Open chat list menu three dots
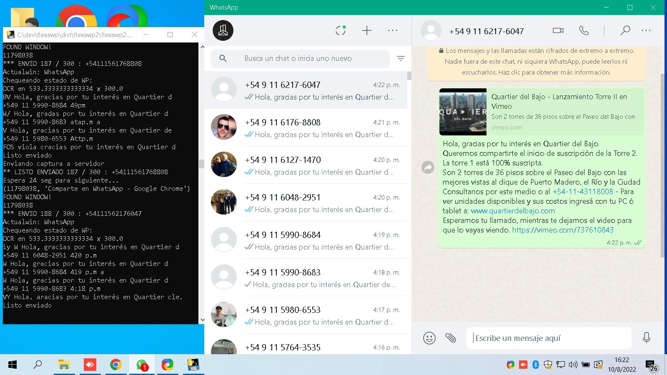This screenshot has height=375, width=667. pos(393,30)
